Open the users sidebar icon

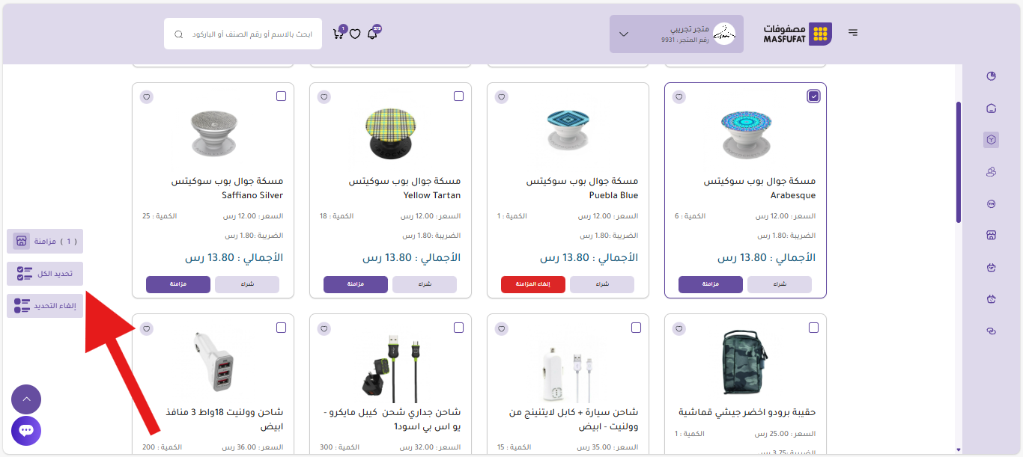[x=991, y=172]
